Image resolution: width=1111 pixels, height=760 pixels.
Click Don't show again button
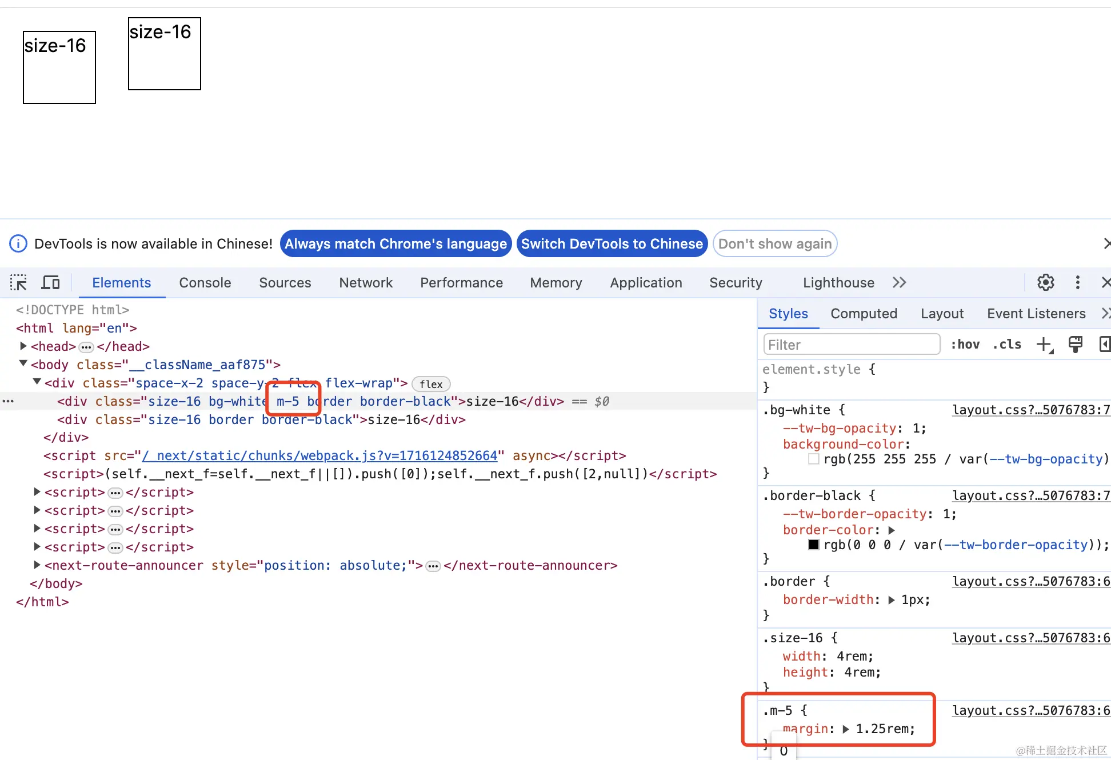[x=775, y=244]
